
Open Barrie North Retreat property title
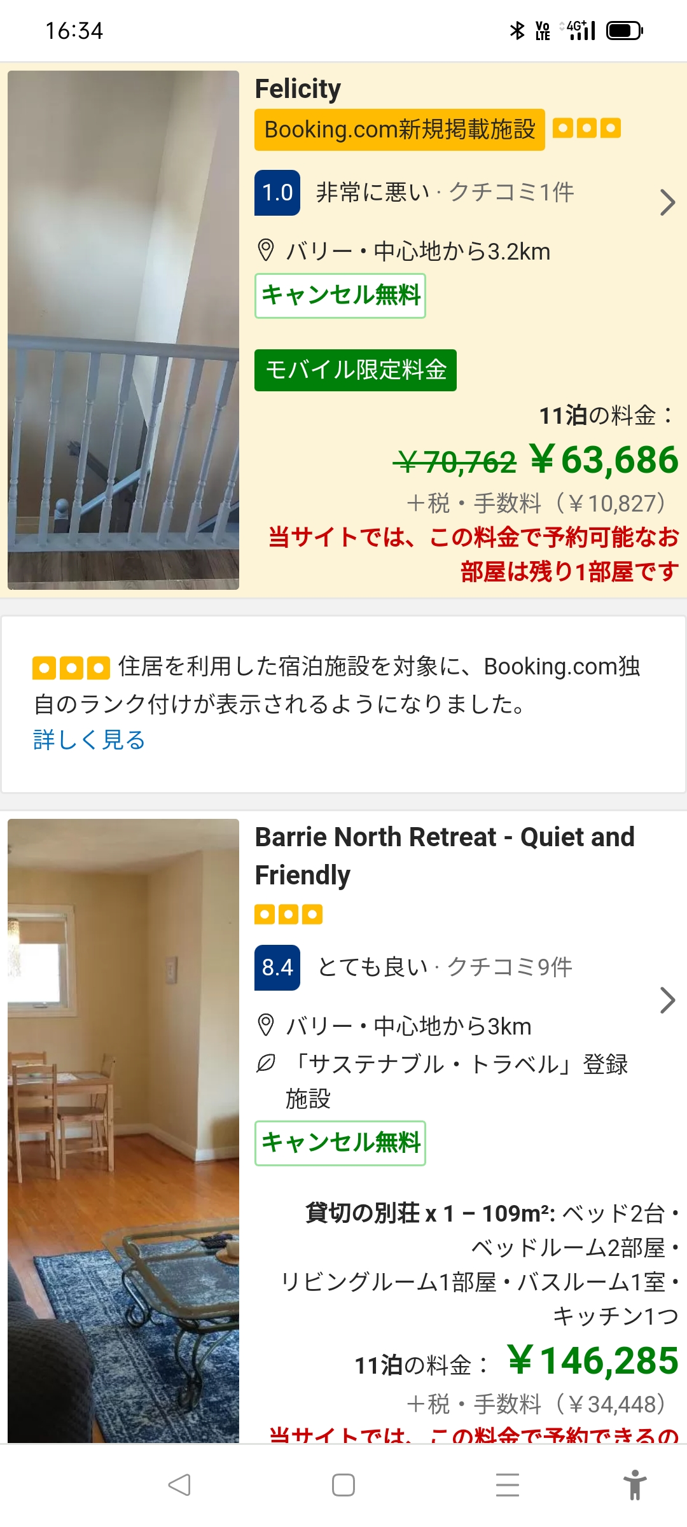[x=444, y=855]
